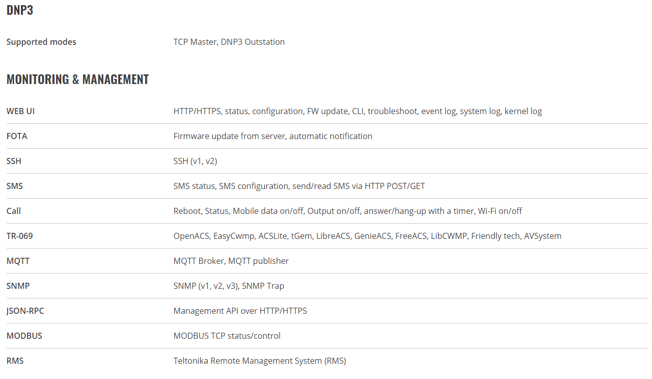652x379 pixels.
Task: Click the MONITORING & MANAGEMENT heading
Action: coord(77,79)
